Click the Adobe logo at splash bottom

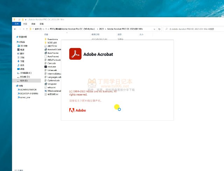(77, 110)
